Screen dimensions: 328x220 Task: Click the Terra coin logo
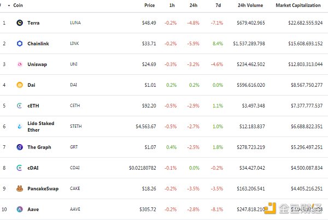(x=20, y=23)
